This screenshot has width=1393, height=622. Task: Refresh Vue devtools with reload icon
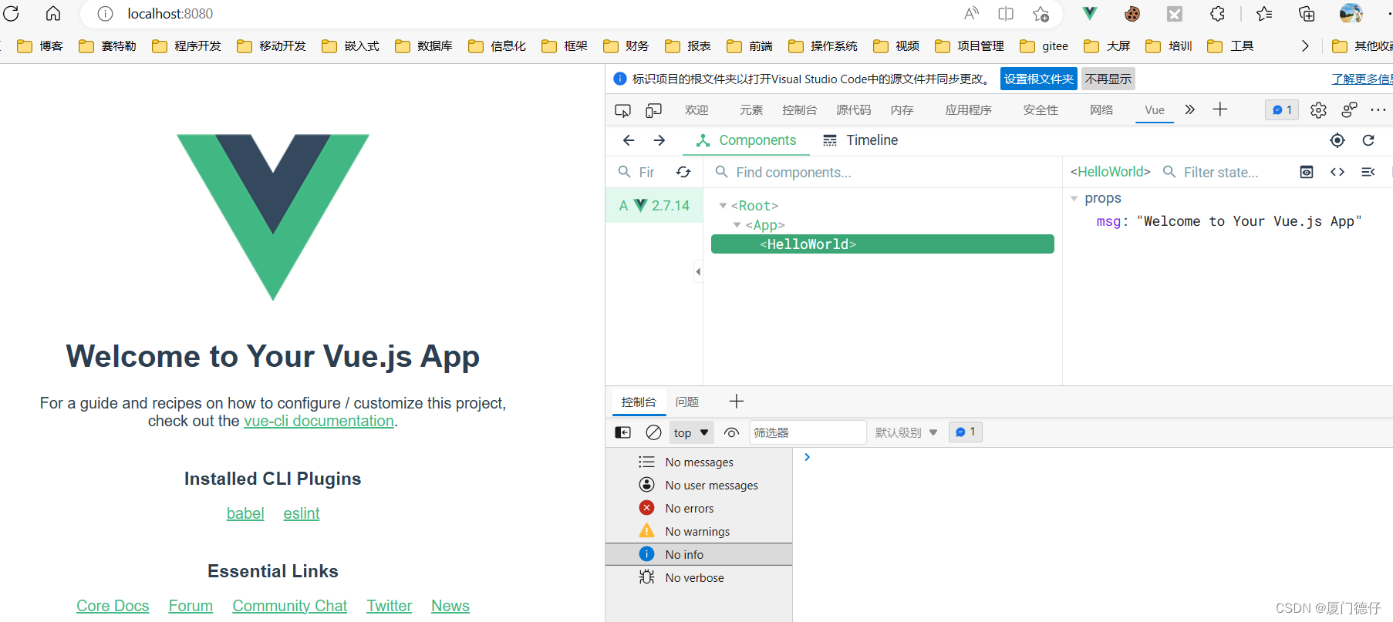[x=1368, y=140]
